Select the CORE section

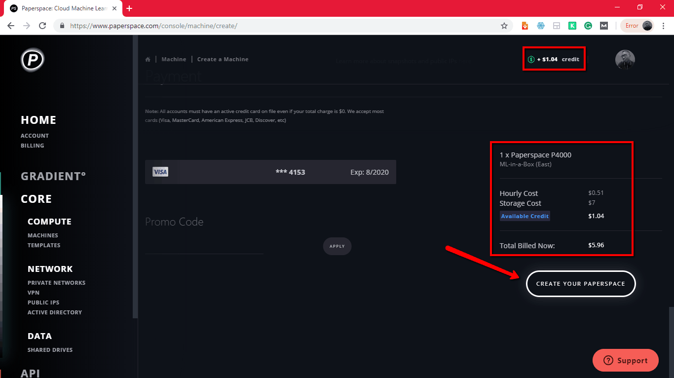(36, 199)
